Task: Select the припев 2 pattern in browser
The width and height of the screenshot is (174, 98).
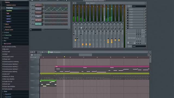Action: coord(9,19)
